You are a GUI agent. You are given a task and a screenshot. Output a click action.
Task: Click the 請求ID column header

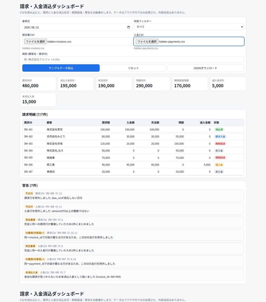28,123
